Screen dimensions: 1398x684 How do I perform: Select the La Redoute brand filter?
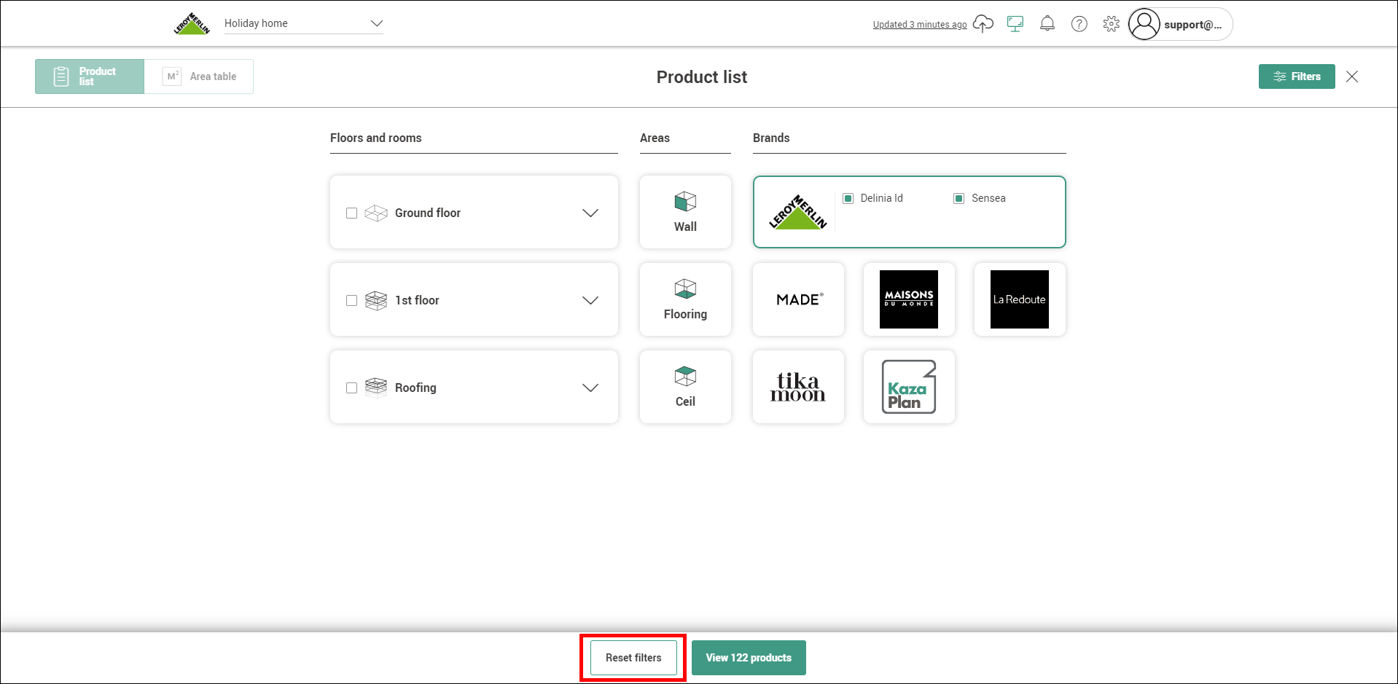click(x=1020, y=299)
